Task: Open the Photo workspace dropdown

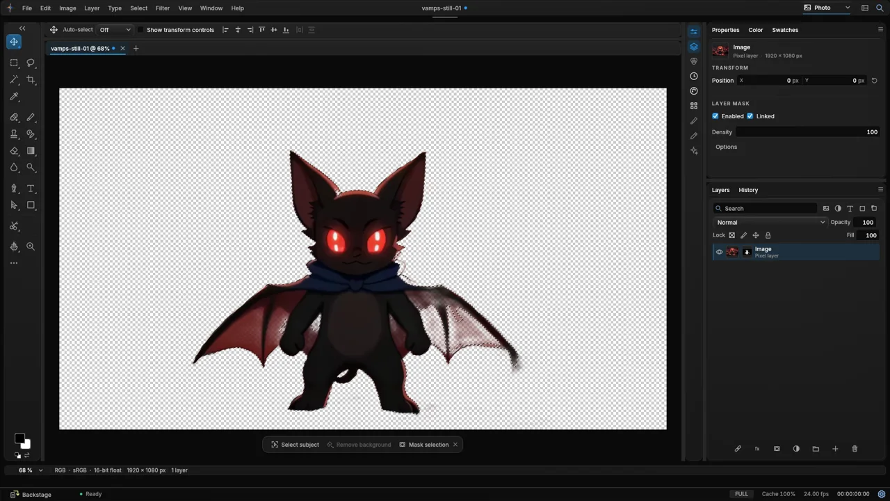Action: coord(827,8)
